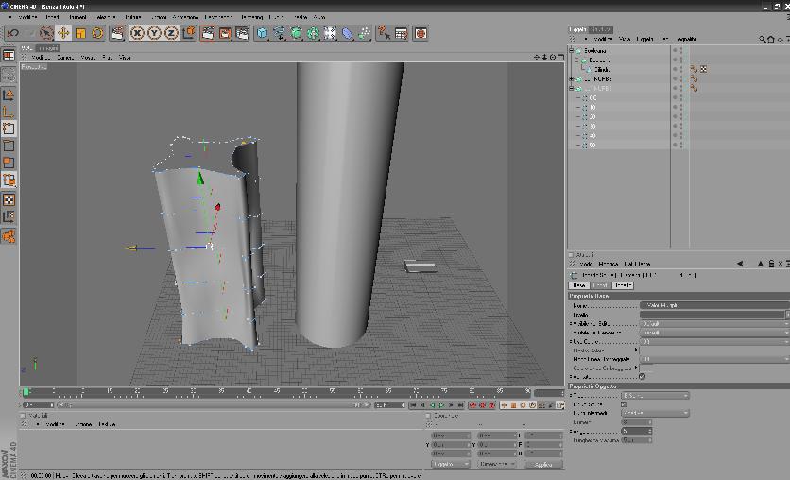Toggle the Close Spline checkbox
The image size is (790, 480).
(624, 404)
